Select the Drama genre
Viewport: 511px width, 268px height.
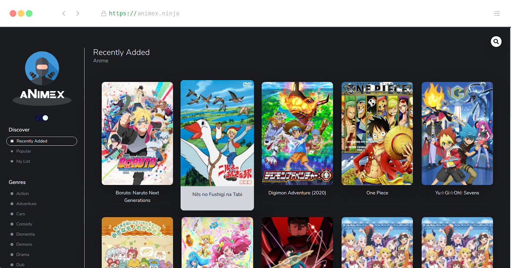(x=23, y=255)
